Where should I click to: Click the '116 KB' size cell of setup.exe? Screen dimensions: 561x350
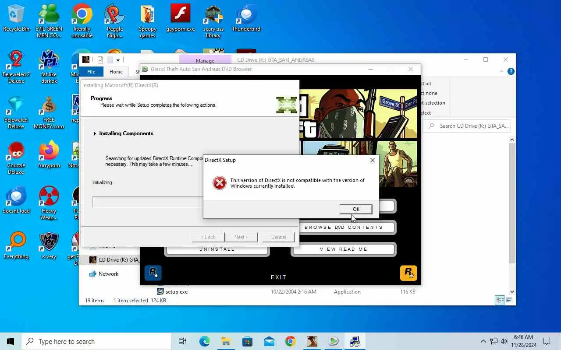[x=408, y=292]
